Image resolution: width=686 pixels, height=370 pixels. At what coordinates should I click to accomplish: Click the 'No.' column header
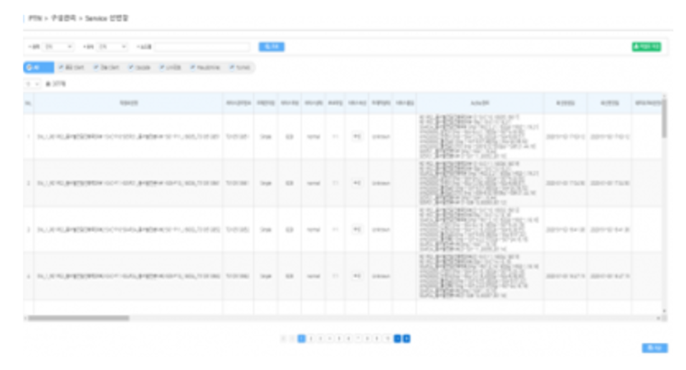coord(29,103)
